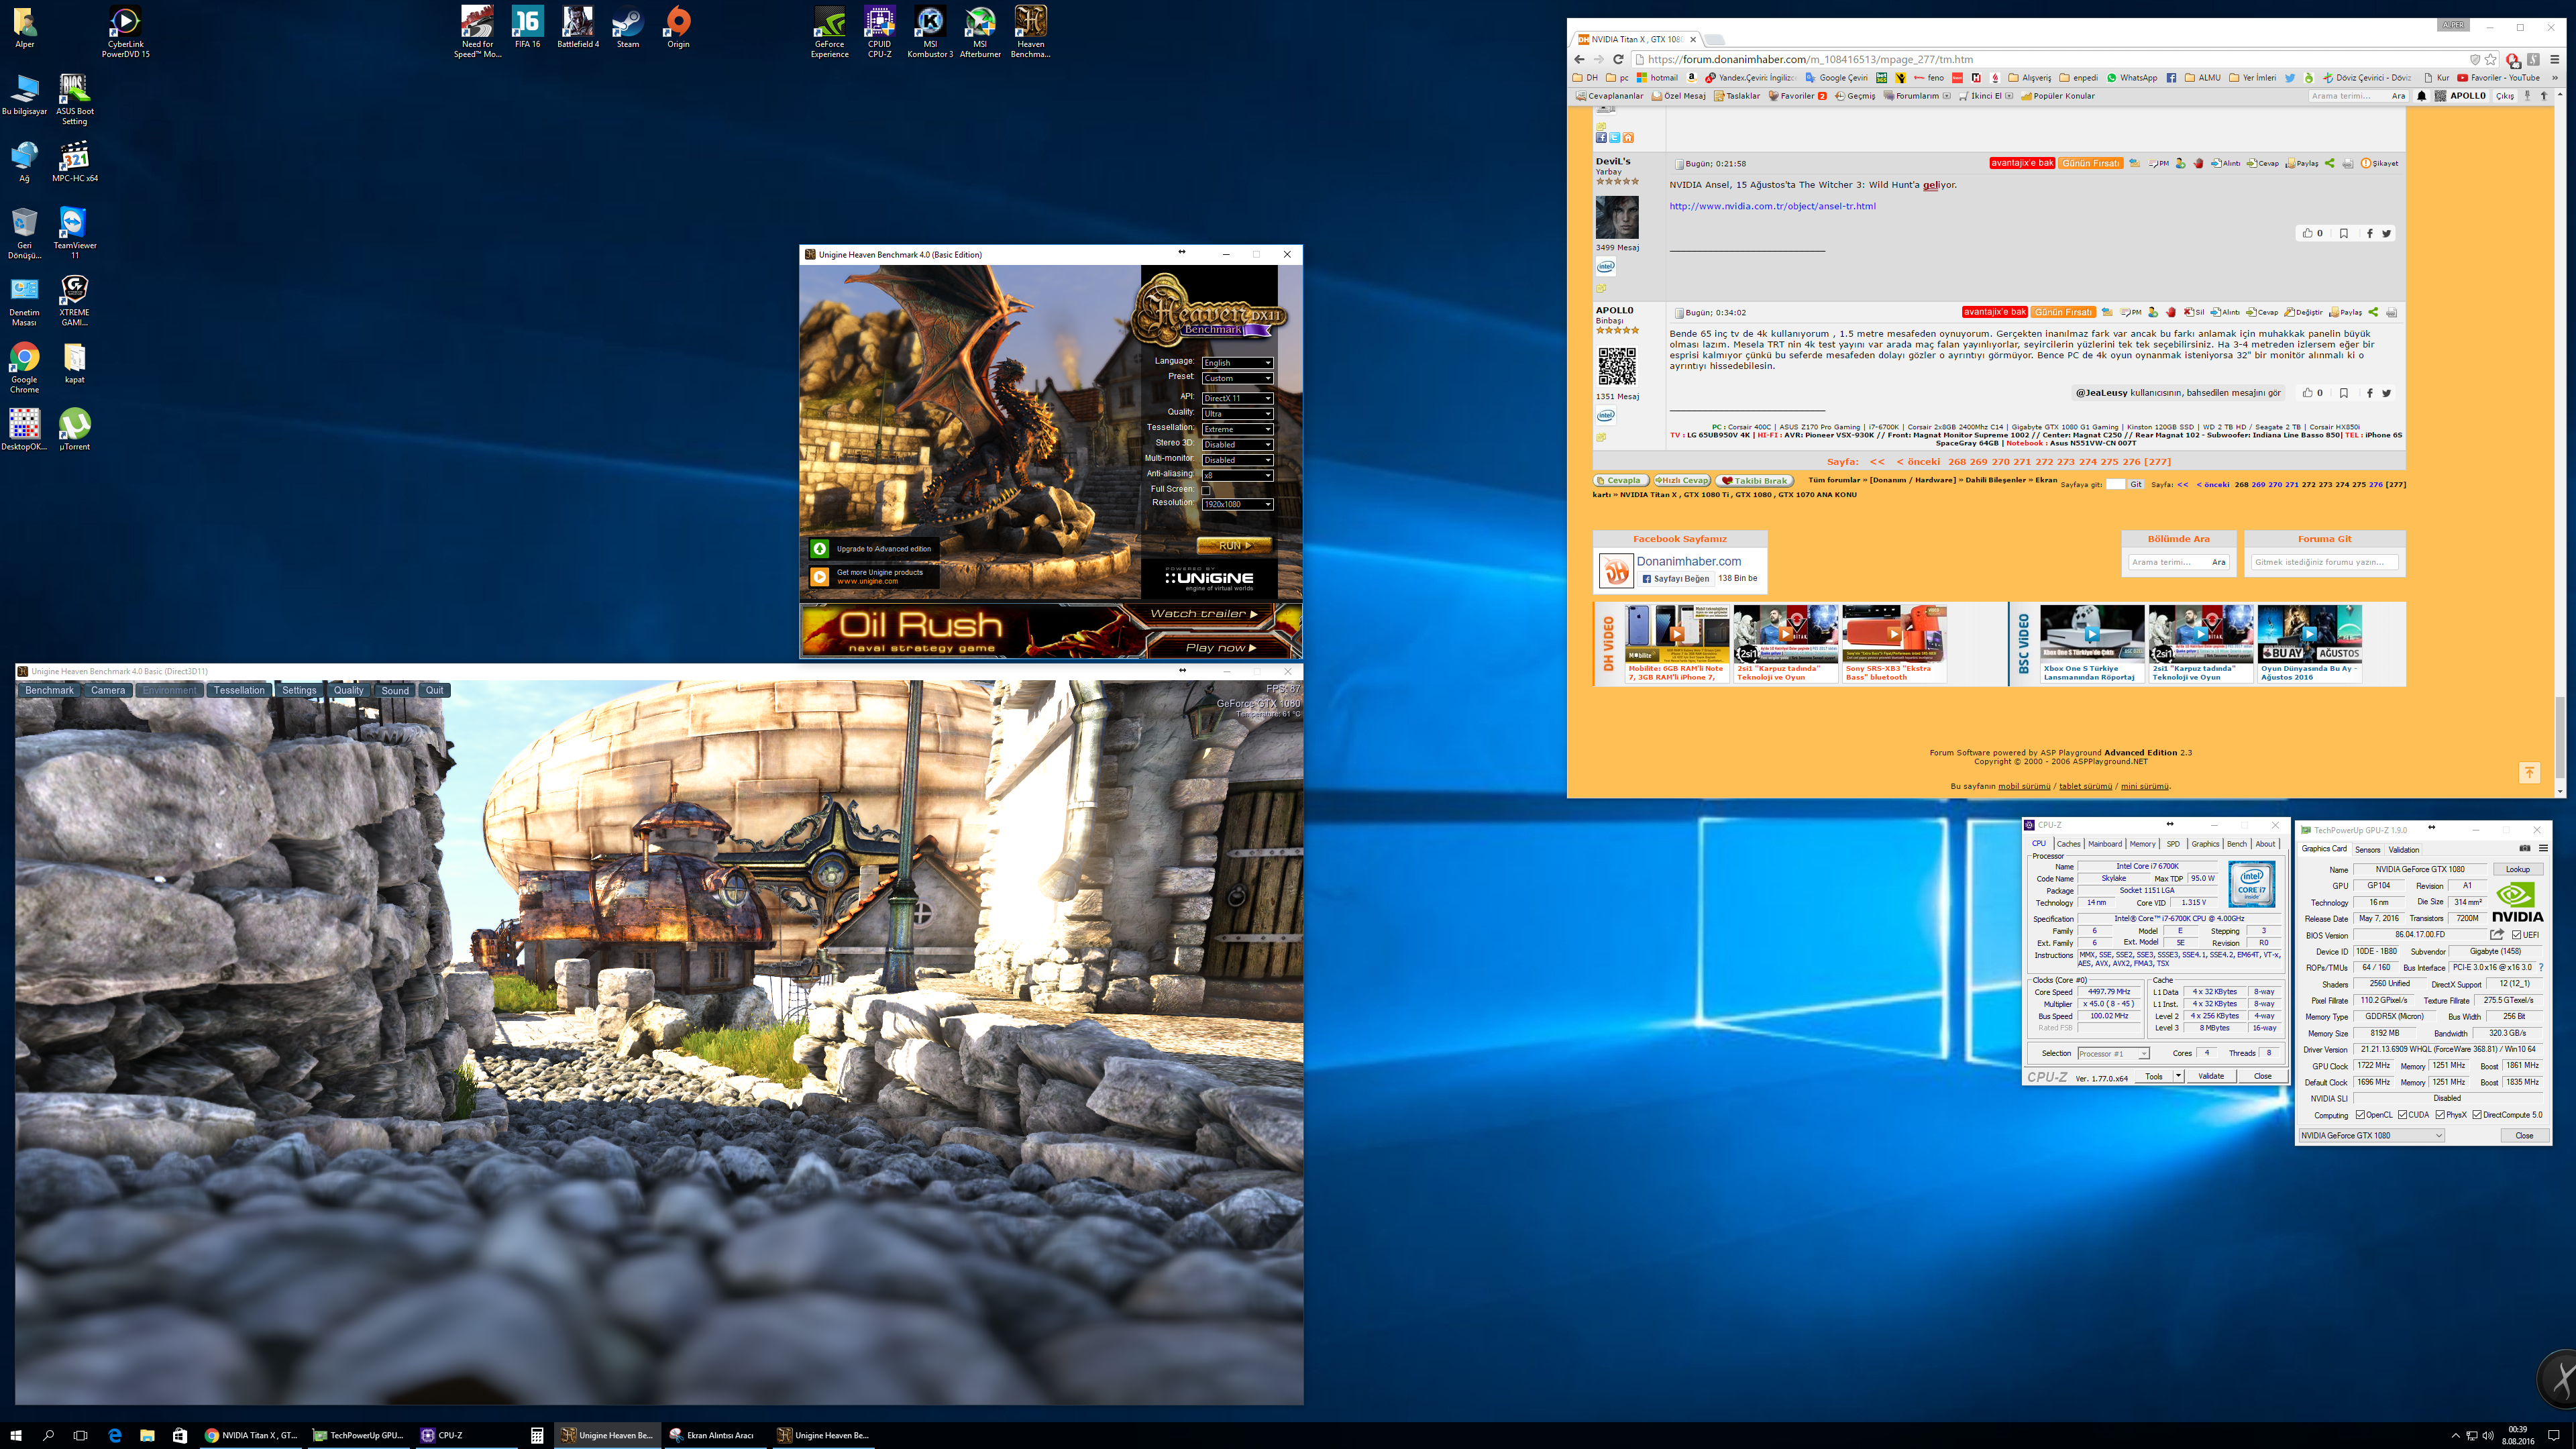Toggle the CUDA checkbox in GPU-Z
The height and width of the screenshot is (1449, 2576).
click(x=2402, y=1114)
